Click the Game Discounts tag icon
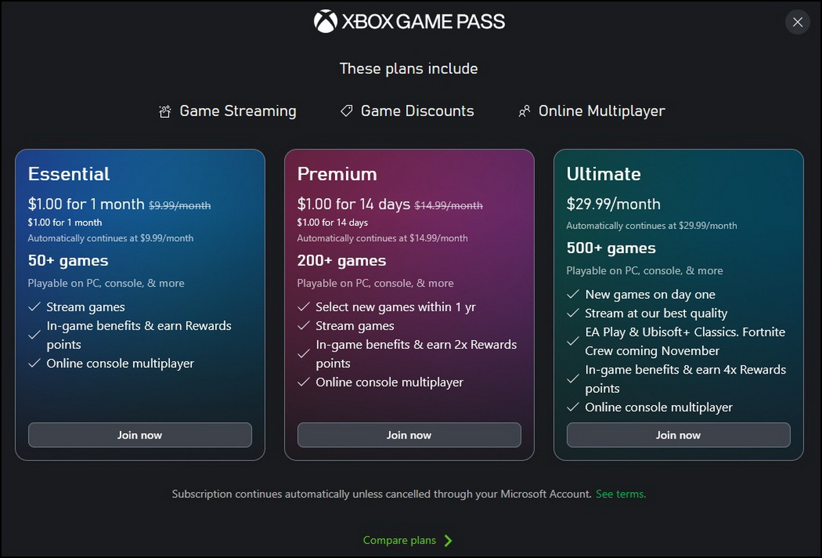The image size is (822, 558). [346, 110]
